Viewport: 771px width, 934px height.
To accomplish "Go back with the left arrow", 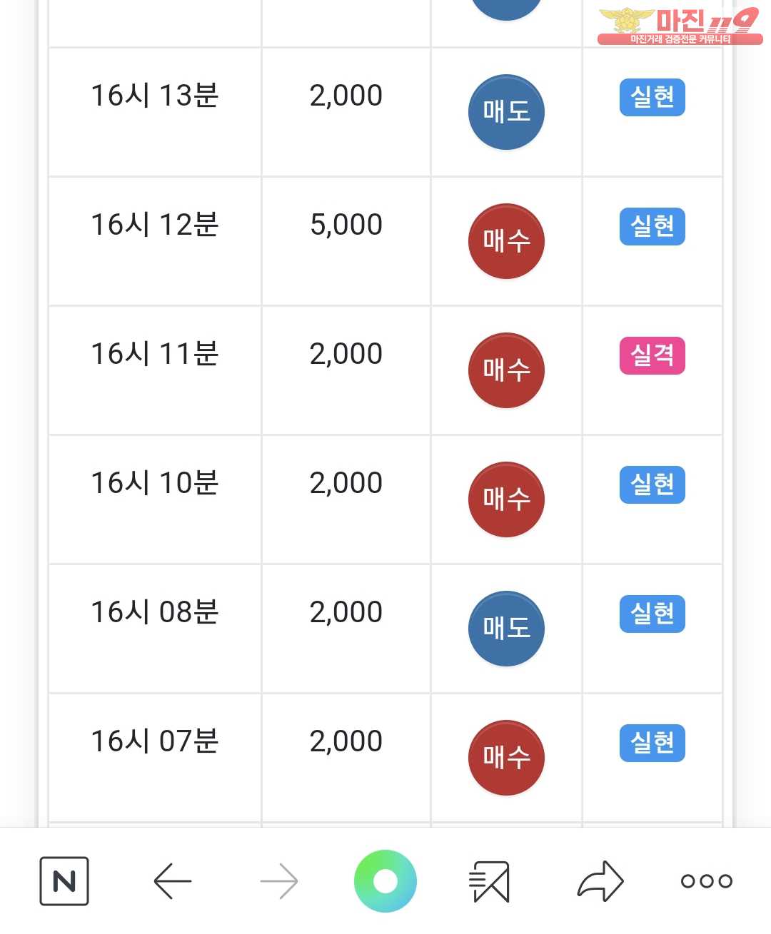I will coord(173,881).
